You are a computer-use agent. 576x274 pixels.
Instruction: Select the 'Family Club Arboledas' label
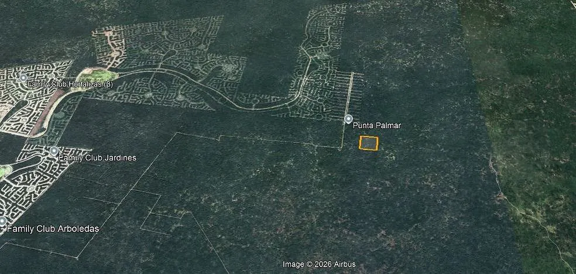tap(53, 229)
